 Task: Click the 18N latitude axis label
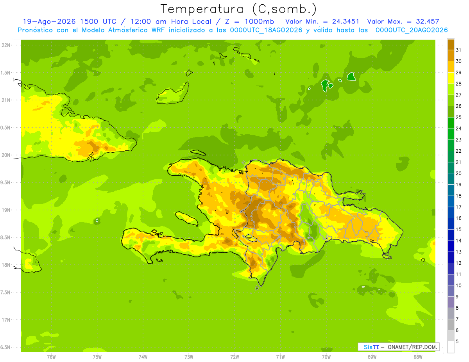[6, 265]
